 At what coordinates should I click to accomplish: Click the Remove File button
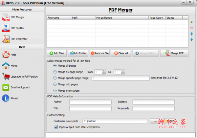(x=99, y=53)
